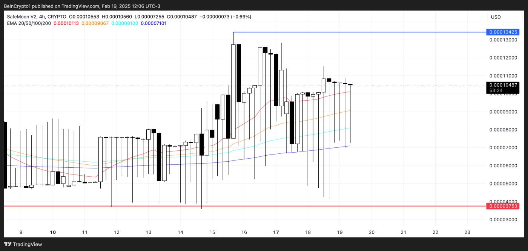Click the TradingView logo
Viewport: 528px width, 251px height.
pos(23,244)
